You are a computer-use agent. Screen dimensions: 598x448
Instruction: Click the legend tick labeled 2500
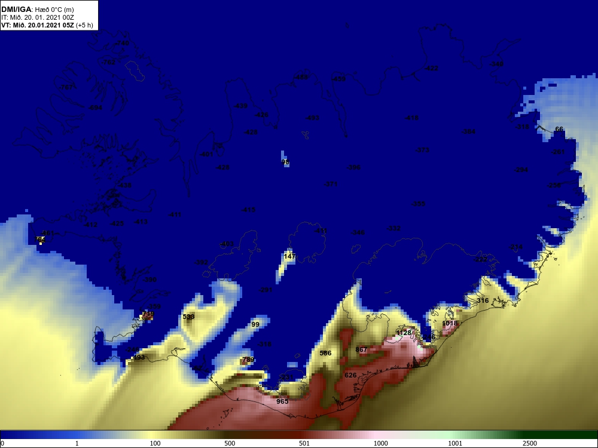tap(530, 443)
